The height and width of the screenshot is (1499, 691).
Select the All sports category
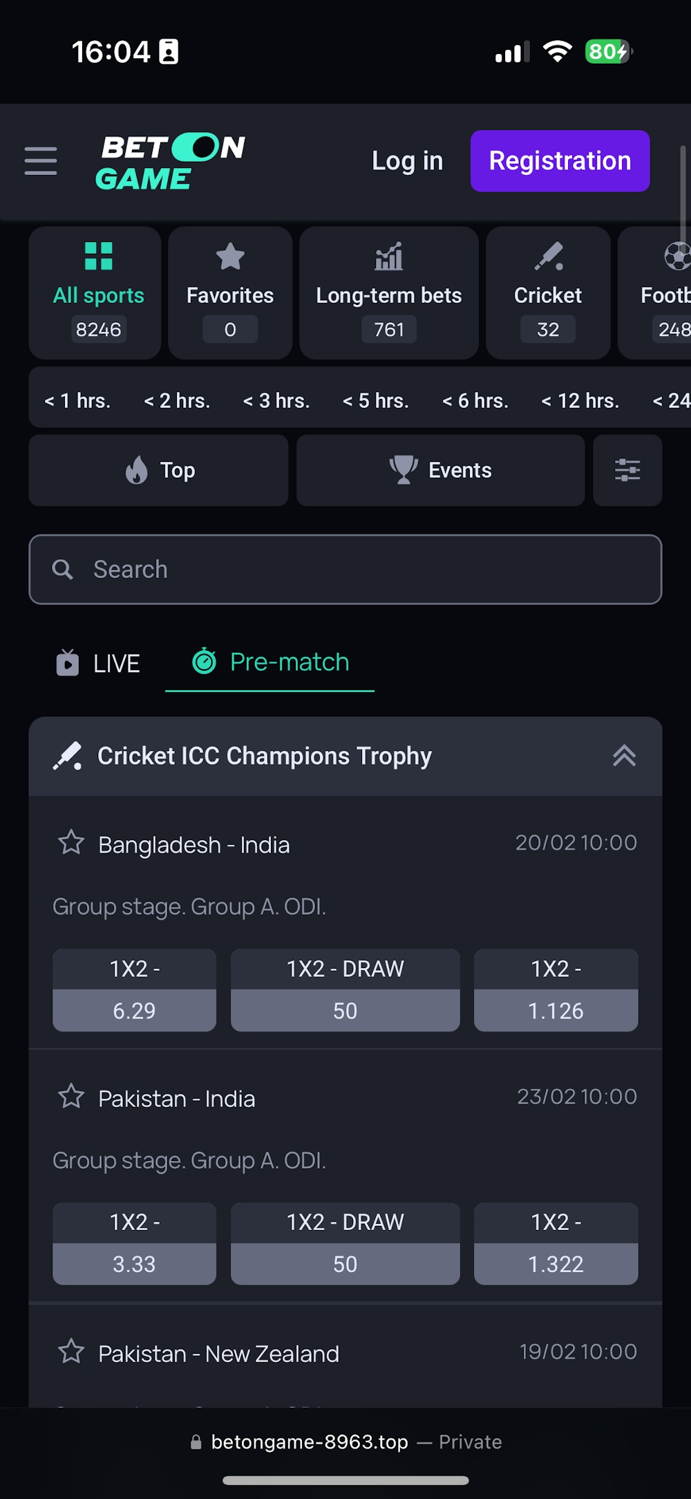pos(98,292)
